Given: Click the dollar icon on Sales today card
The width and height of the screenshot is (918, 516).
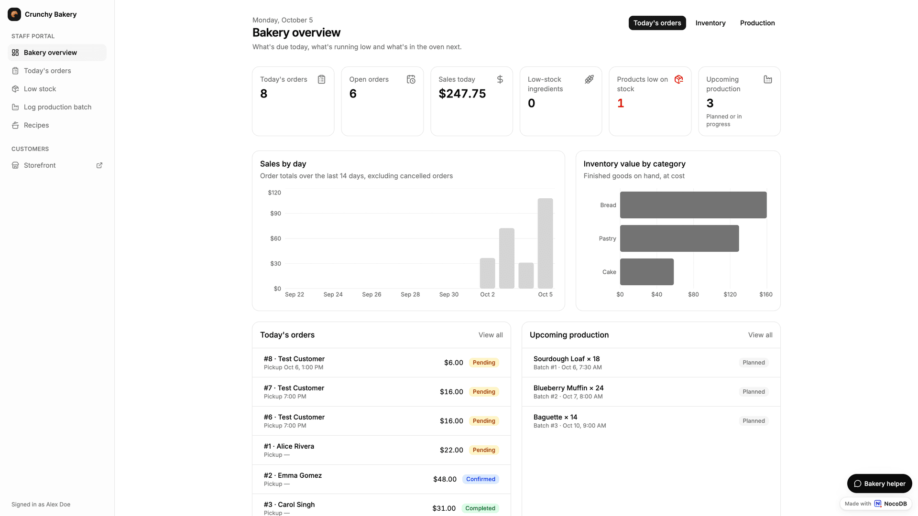Looking at the screenshot, I should click(500, 79).
